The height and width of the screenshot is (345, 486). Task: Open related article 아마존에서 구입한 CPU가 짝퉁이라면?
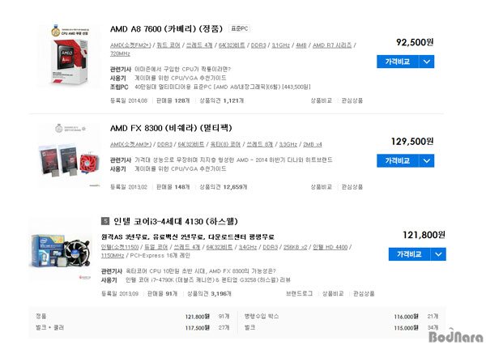point(183,69)
